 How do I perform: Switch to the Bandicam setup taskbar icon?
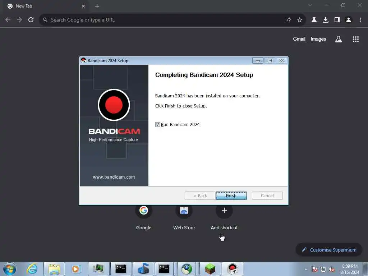(x=233, y=269)
